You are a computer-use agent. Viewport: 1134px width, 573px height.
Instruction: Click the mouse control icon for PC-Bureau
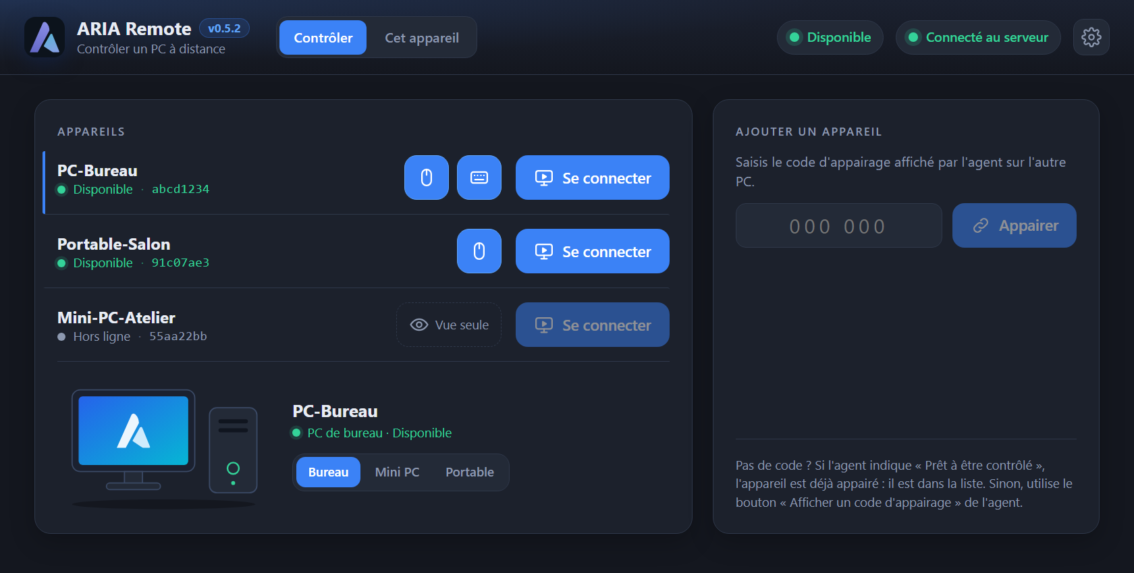click(x=427, y=178)
